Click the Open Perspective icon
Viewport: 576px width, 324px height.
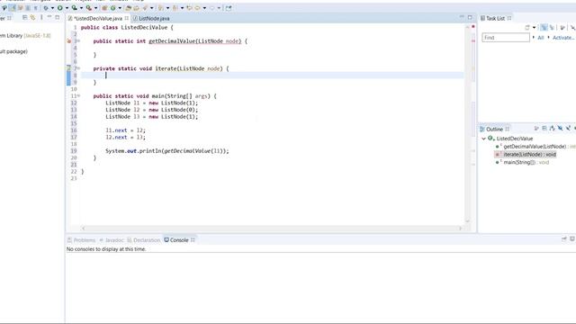(228, 8)
